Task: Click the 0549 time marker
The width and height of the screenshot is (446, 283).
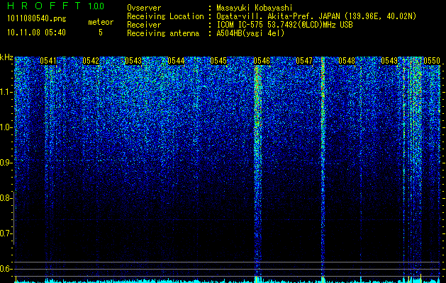Action: pyautogui.click(x=389, y=61)
